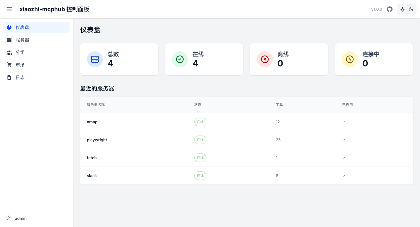
Task: Open the 服务器 menu item
Action: [x=37, y=40]
